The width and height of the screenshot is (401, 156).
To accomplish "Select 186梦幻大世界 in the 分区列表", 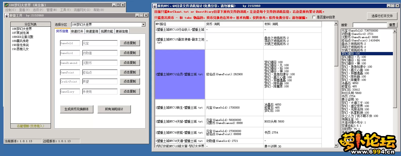I will coord(22,29).
